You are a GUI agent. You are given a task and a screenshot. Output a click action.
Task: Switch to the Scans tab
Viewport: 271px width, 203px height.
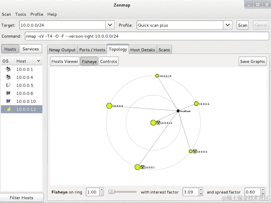[x=164, y=50]
